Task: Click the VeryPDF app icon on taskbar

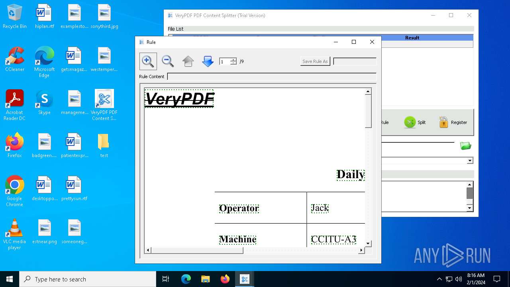Action: pyautogui.click(x=245, y=279)
